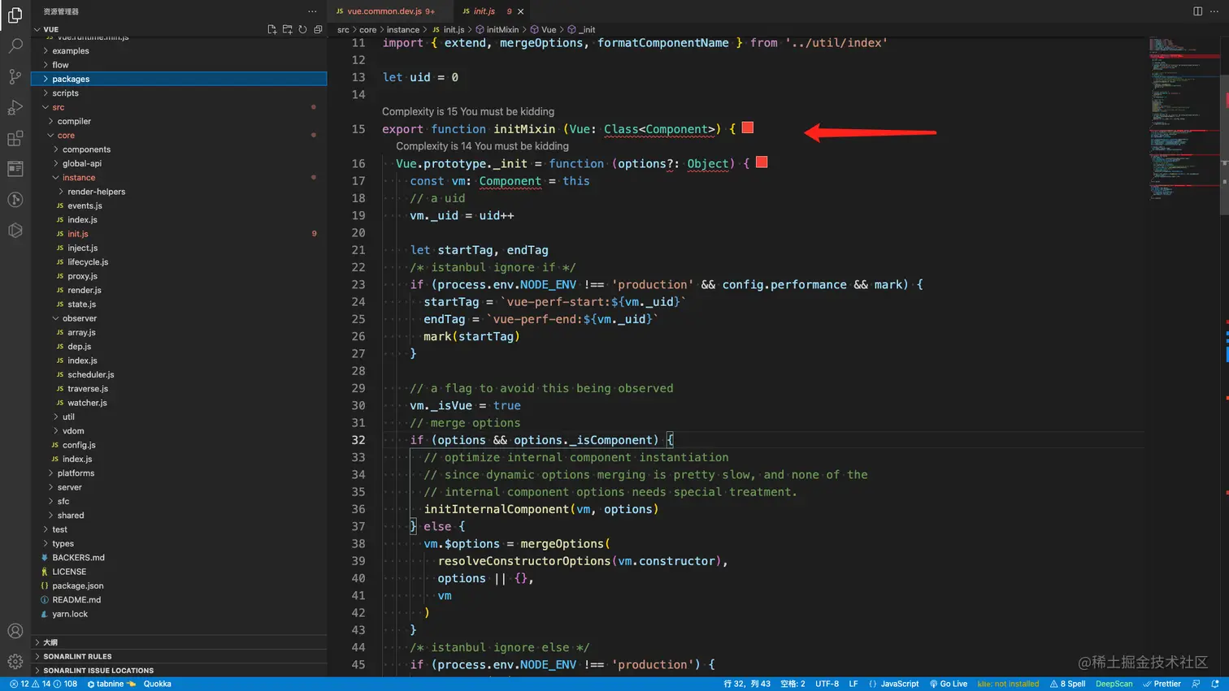Click line 32 column 43 indicator

pyautogui.click(x=746, y=684)
